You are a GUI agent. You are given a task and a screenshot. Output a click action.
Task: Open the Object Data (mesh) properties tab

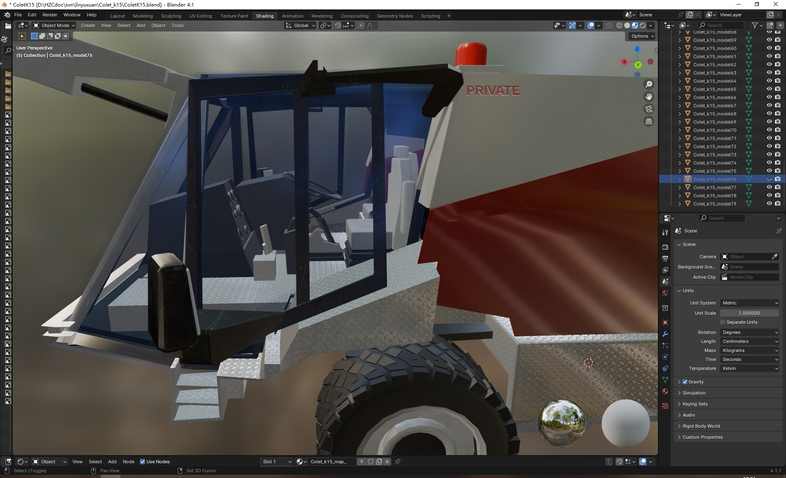pos(665,380)
